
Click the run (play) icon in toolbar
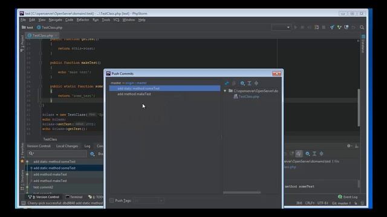click(x=296, y=27)
